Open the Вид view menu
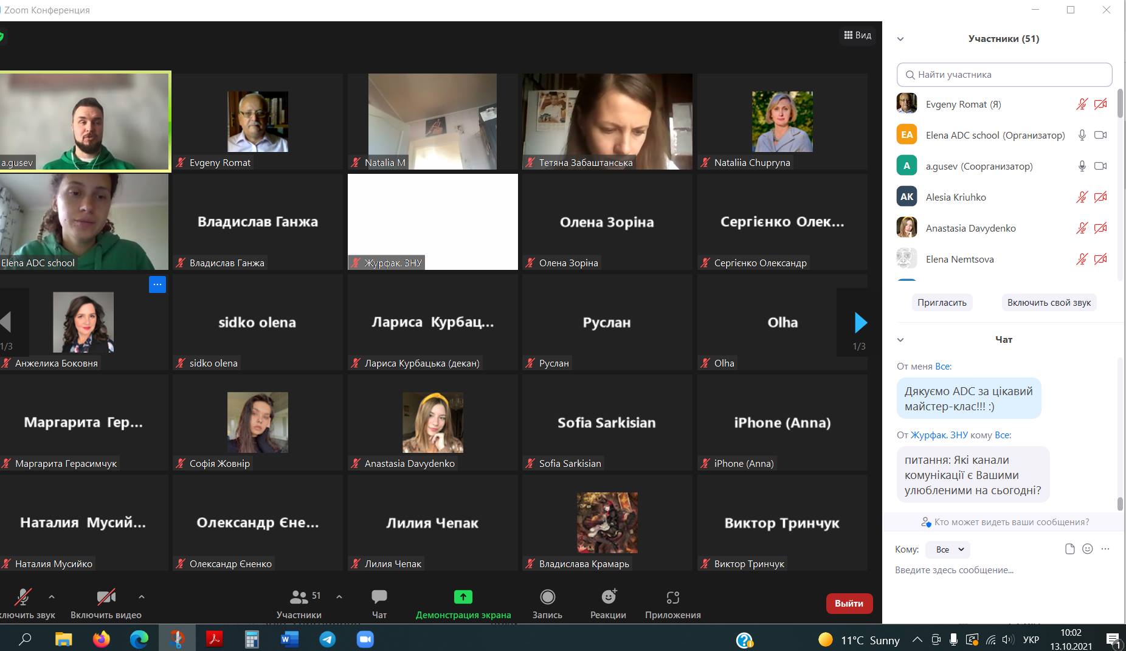Image resolution: width=1126 pixels, height=651 pixels. 857,35
